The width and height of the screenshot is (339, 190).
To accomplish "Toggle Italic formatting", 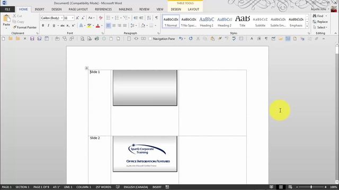I will click(x=48, y=26).
